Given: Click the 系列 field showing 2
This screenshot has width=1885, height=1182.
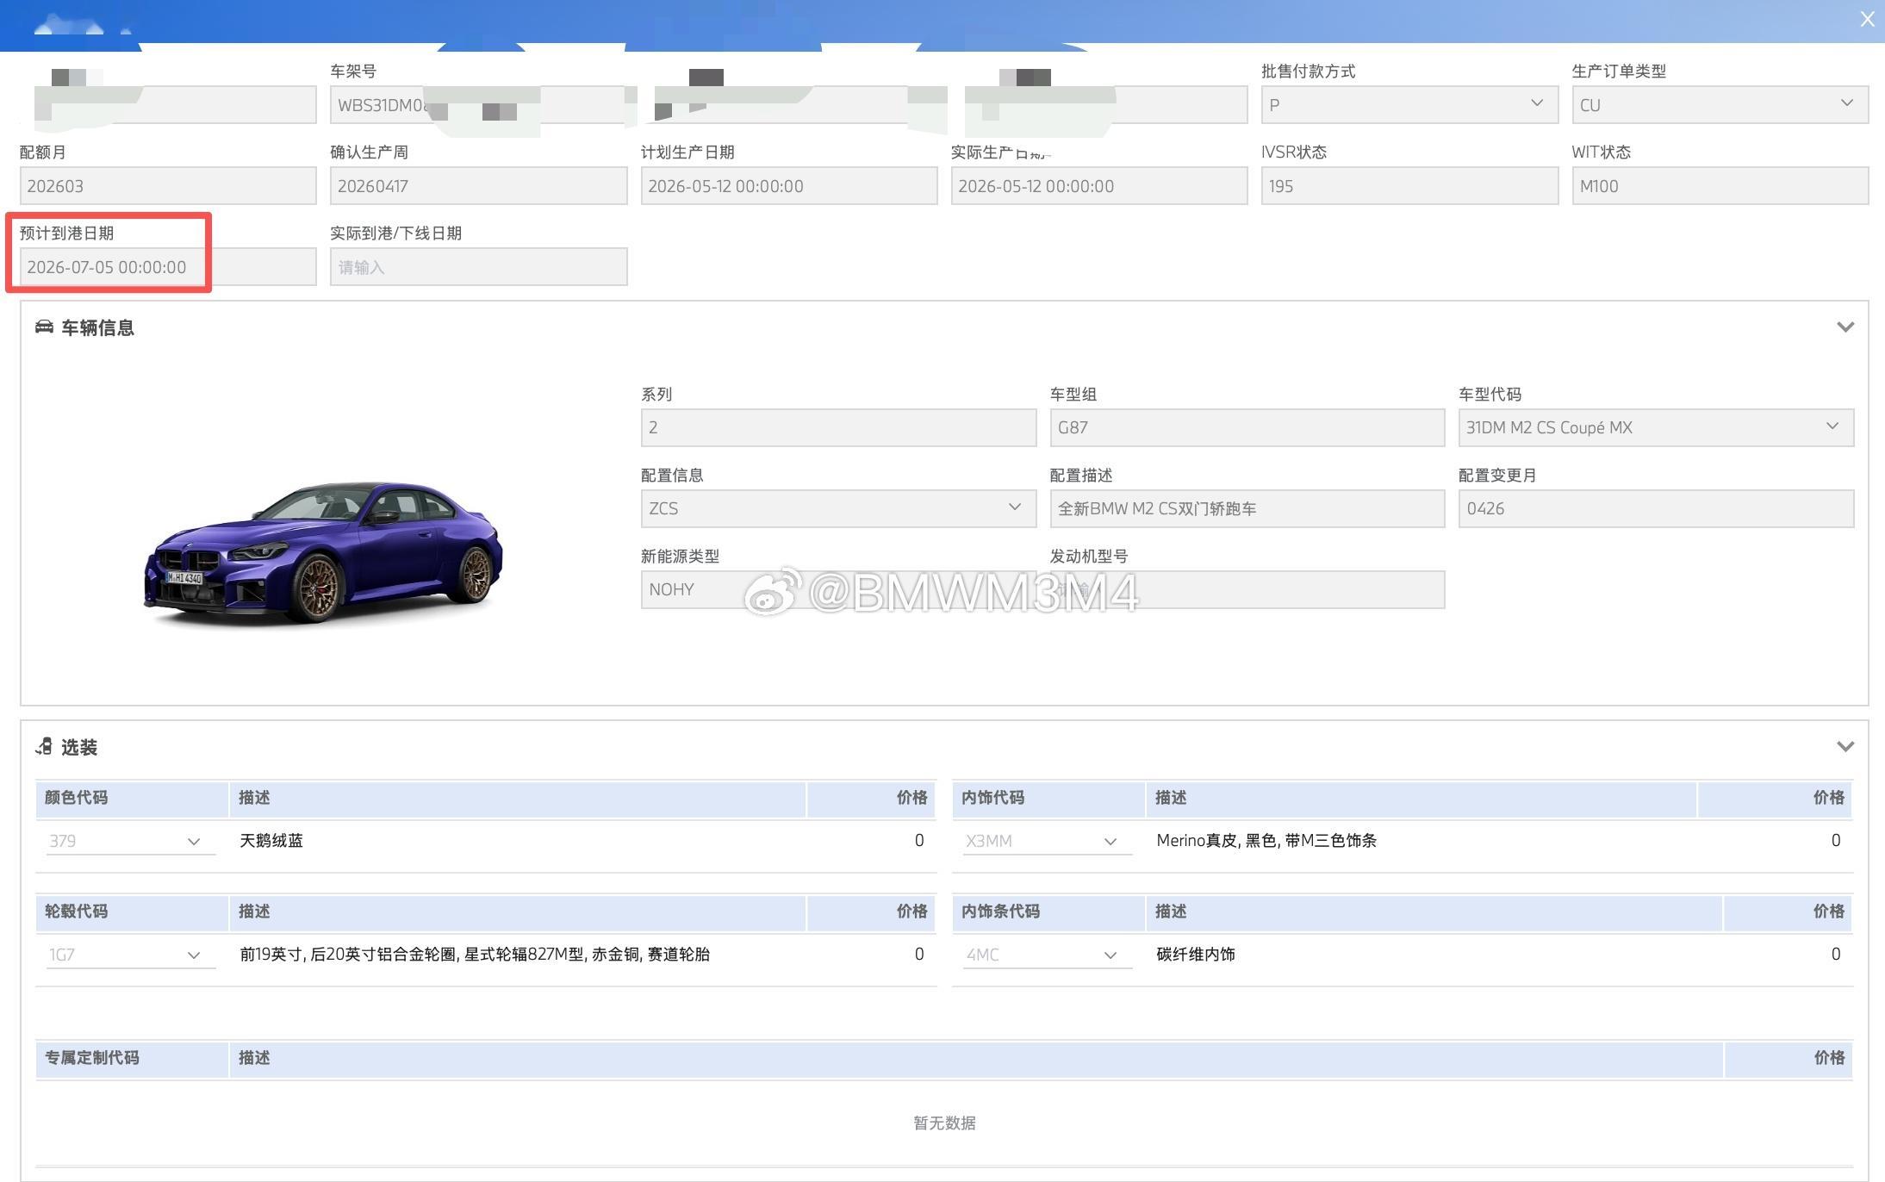Looking at the screenshot, I should click(838, 427).
